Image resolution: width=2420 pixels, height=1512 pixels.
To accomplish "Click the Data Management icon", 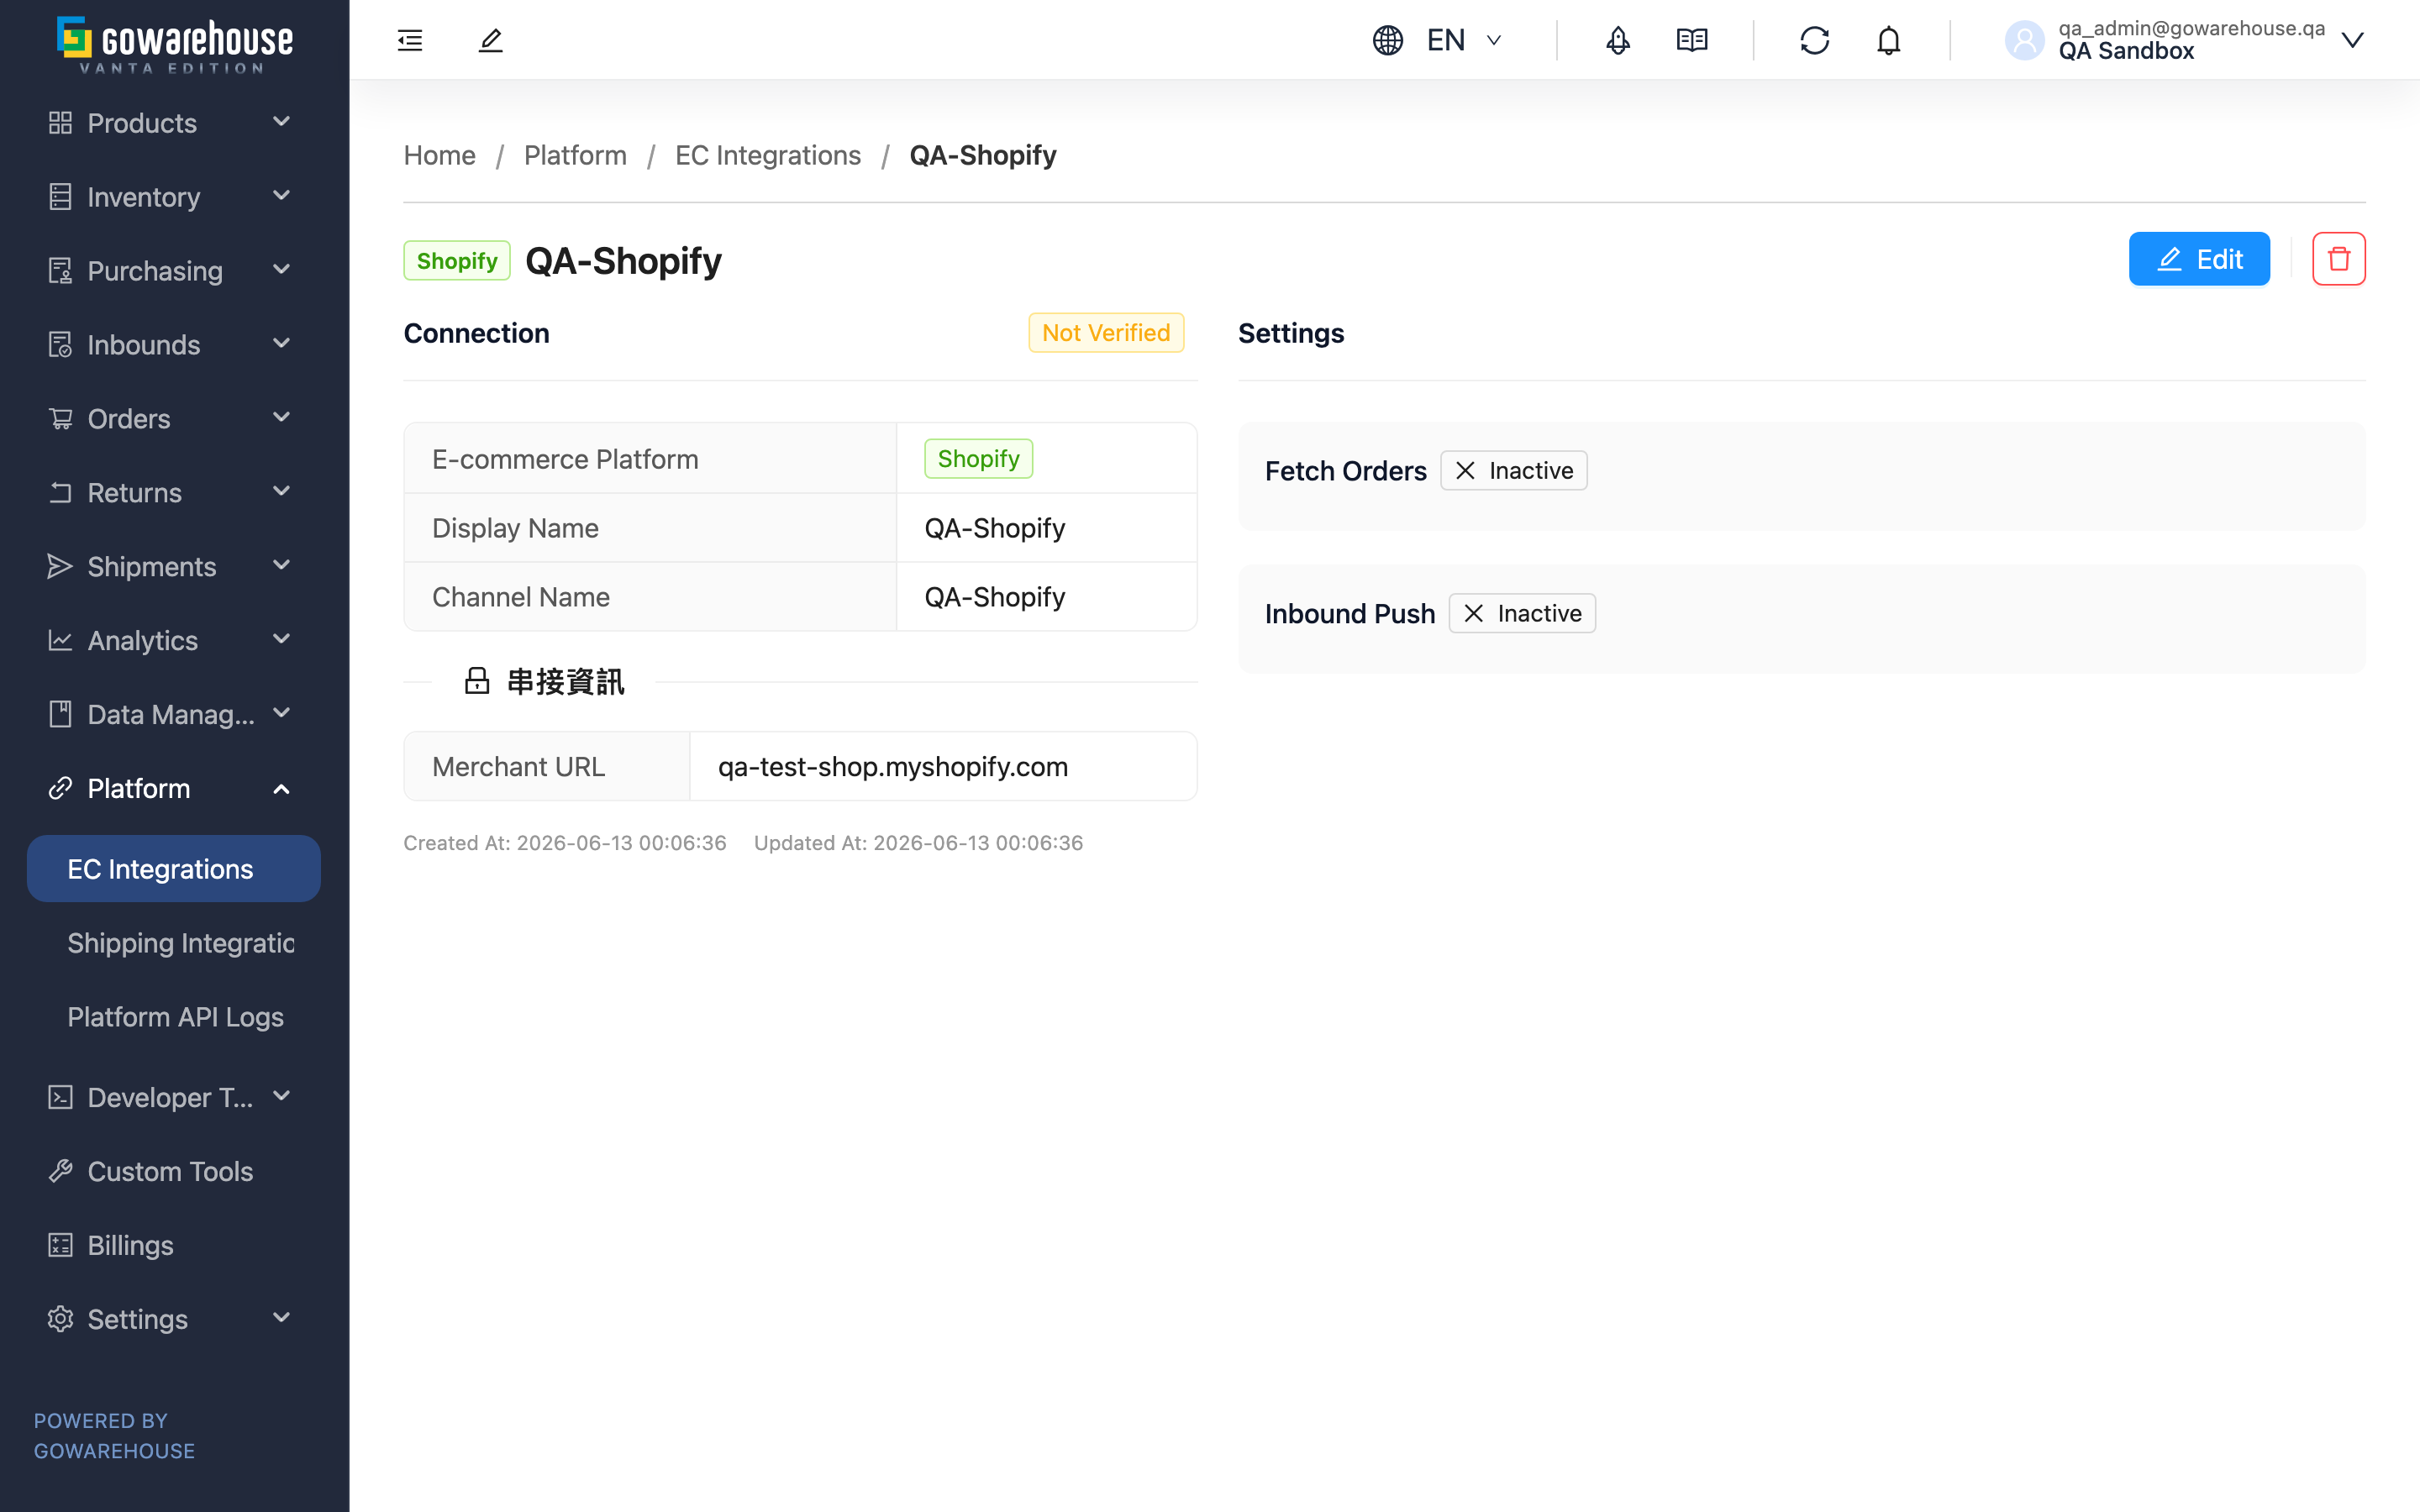I will click(x=60, y=714).
